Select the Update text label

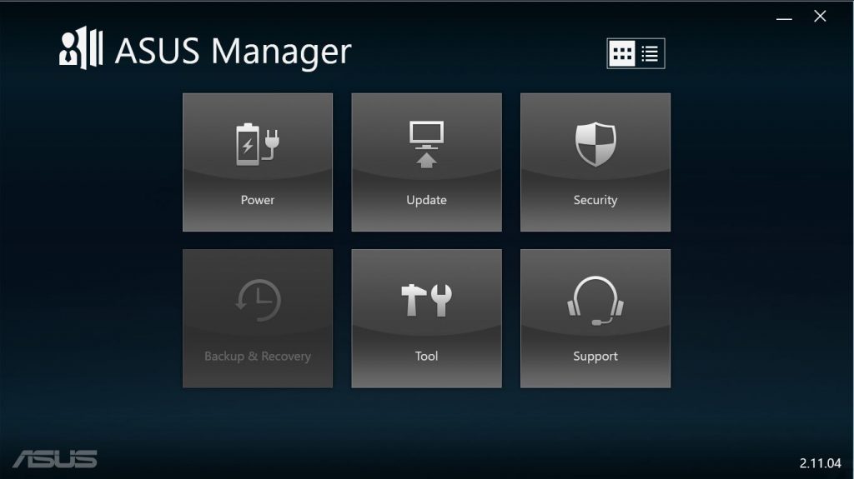(x=426, y=200)
